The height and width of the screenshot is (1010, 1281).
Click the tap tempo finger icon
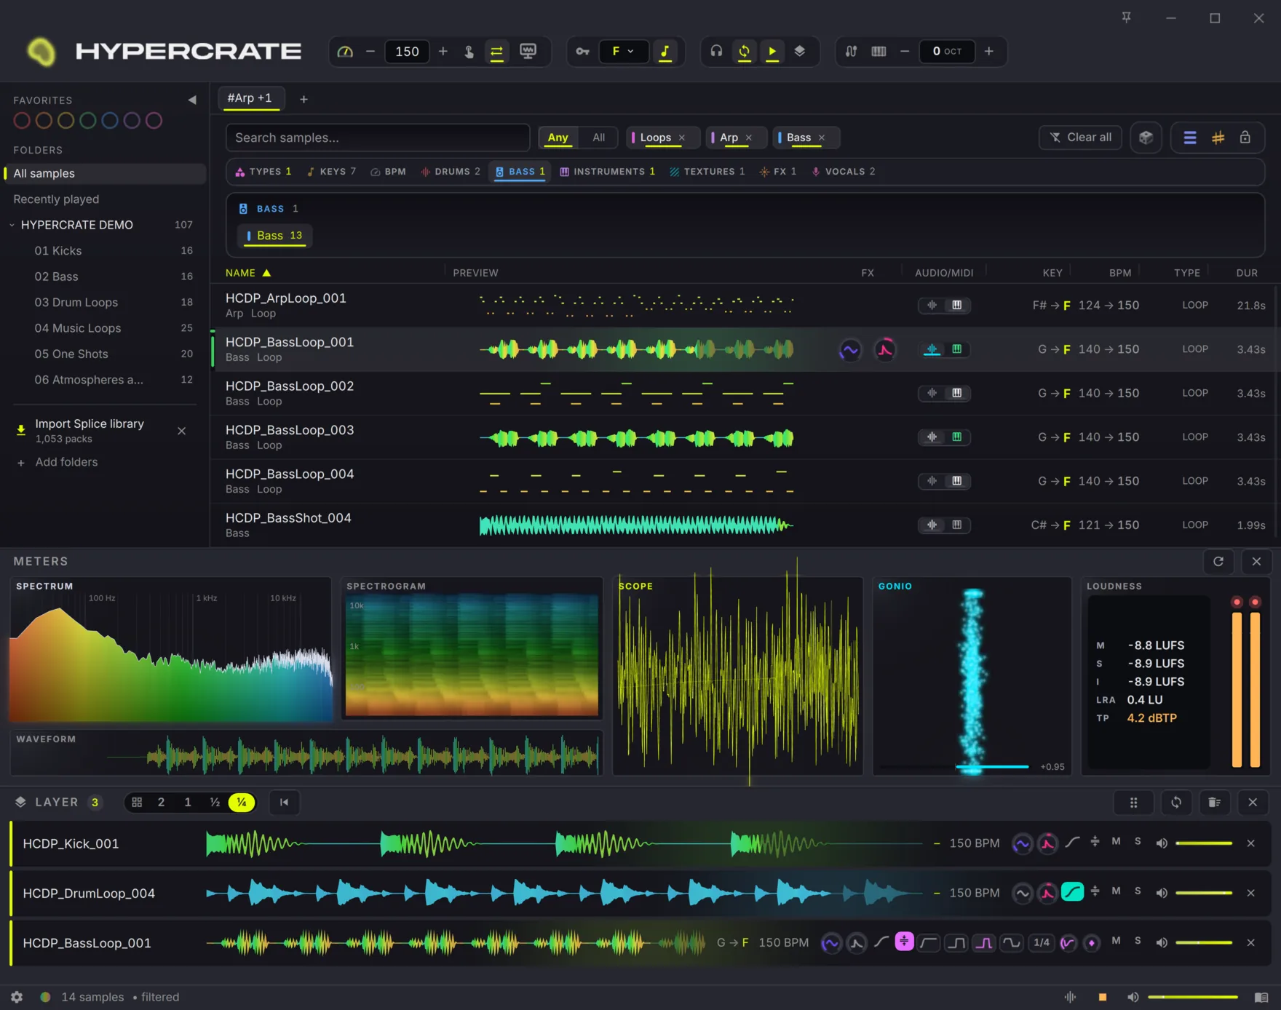click(469, 52)
